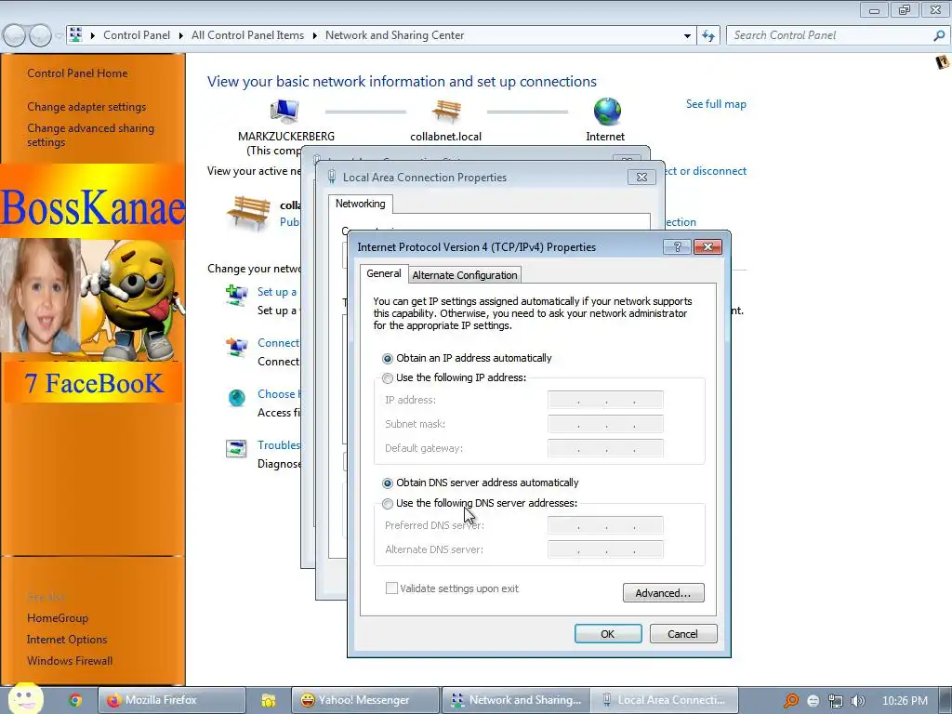Open the Advanced... settings button
The width and height of the screenshot is (952, 714).
[663, 593]
